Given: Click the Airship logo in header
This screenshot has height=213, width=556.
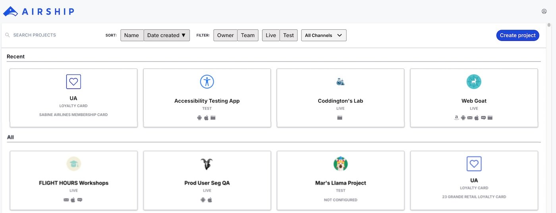Looking at the screenshot, I should coord(39,12).
